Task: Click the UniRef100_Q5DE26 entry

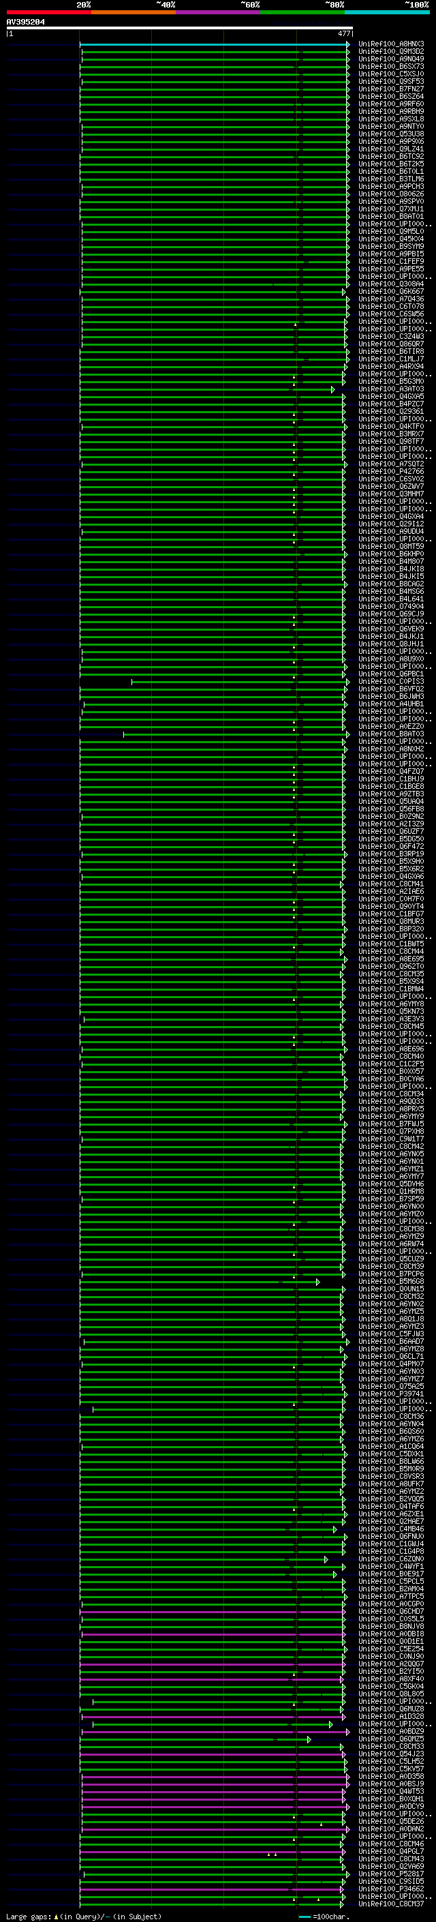Action: (391, 1821)
